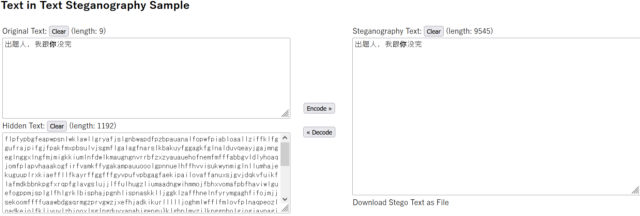
Task: Click the '(length: 9)' counter
Action: click(x=89, y=31)
